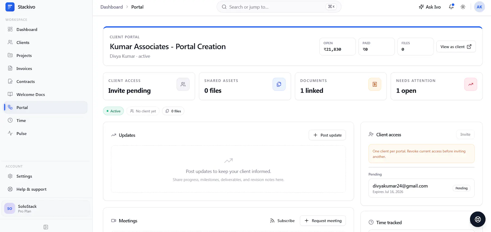
Task: Focus the Search or jump to field
Action: pos(279,7)
